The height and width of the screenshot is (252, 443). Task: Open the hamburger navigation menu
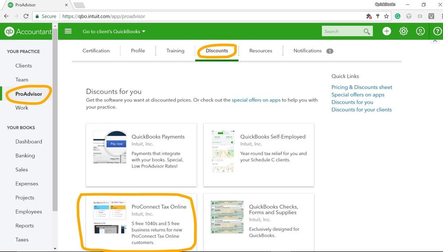pos(68,31)
